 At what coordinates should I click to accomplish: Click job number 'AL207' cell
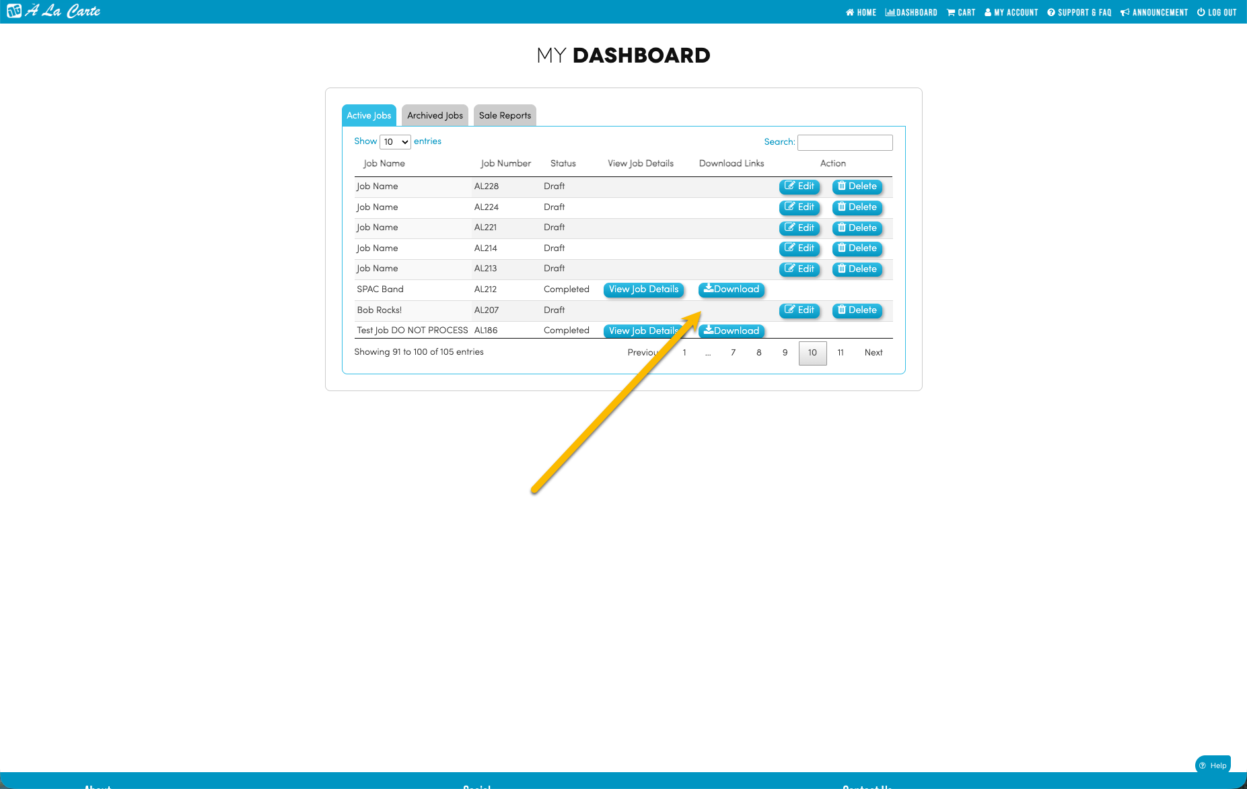click(486, 310)
